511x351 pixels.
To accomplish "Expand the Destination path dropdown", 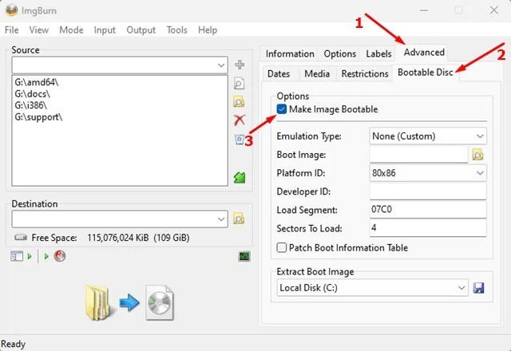I will 120,219.
